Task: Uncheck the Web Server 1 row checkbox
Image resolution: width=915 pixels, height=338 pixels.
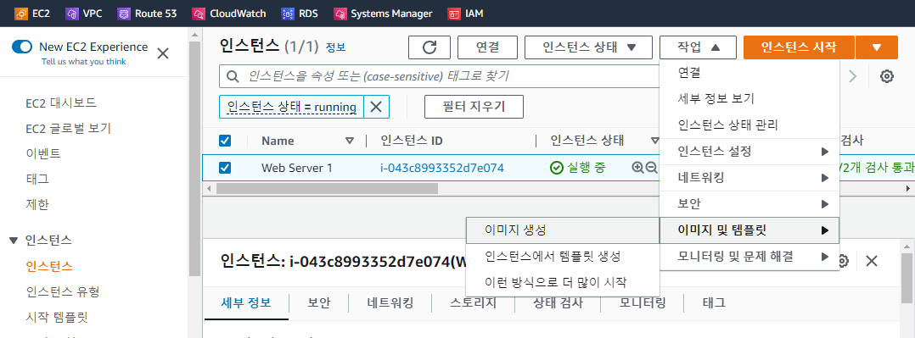Action: 225,168
